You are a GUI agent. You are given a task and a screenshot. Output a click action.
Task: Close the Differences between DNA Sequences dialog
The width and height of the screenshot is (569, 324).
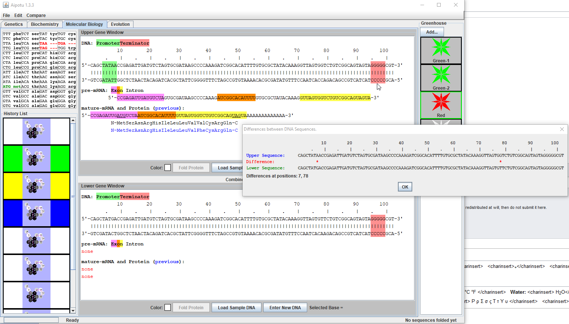click(562, 129)
